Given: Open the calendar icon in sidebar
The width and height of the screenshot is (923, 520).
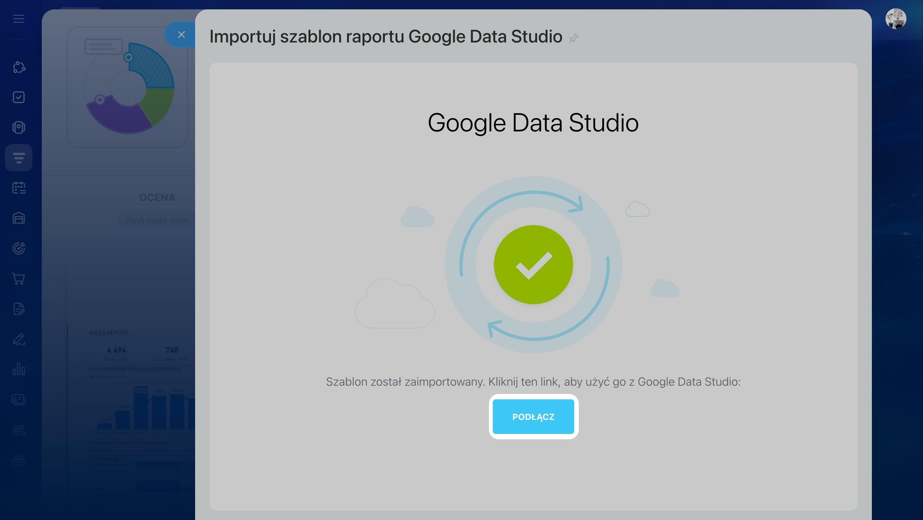Looking at the screenshot, I should point(19,188).
